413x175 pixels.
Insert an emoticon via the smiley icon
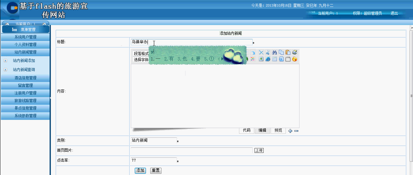[295, 59]
